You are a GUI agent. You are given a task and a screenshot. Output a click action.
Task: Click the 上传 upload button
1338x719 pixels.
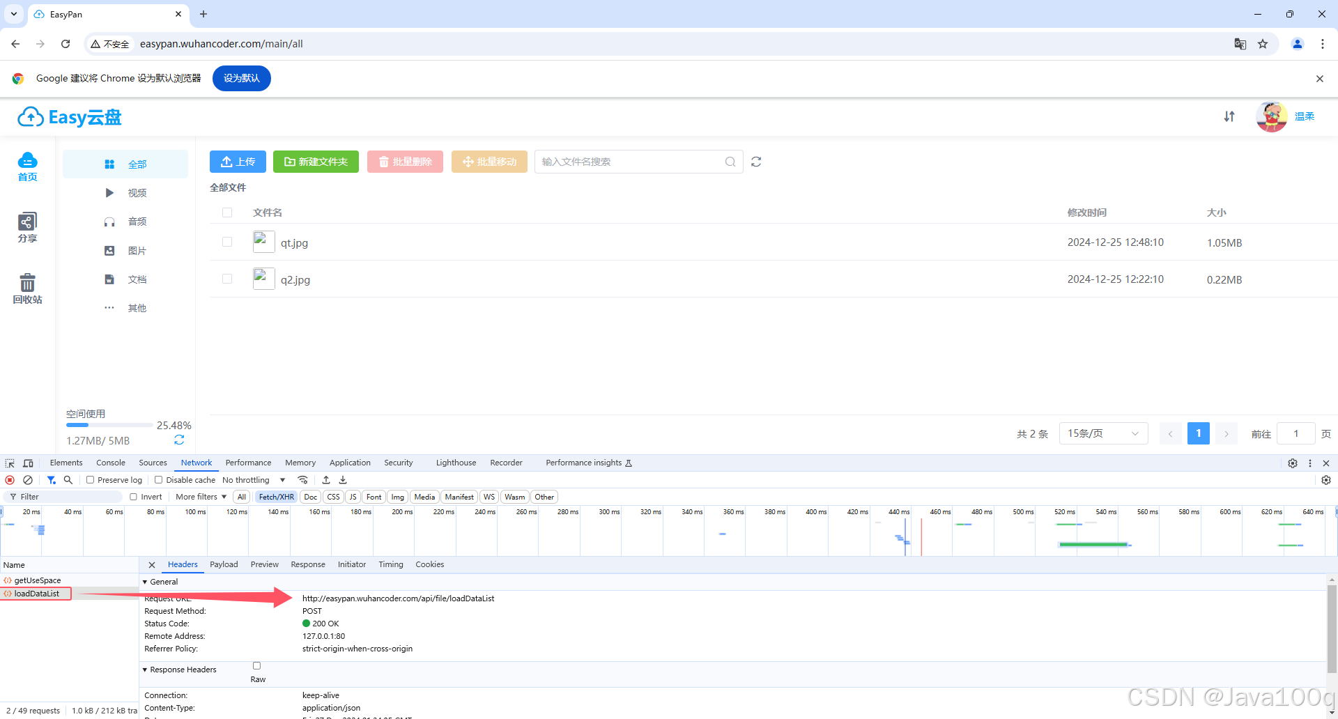(238, 162)
